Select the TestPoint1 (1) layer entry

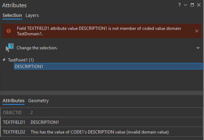[21, 60]
